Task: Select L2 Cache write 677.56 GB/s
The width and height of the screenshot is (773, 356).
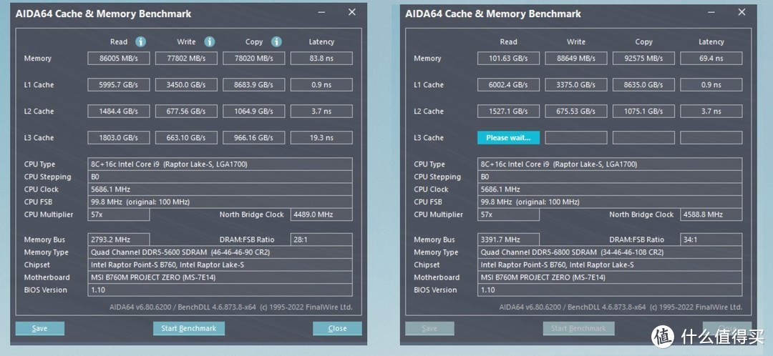Action: [x=186, y=112]
